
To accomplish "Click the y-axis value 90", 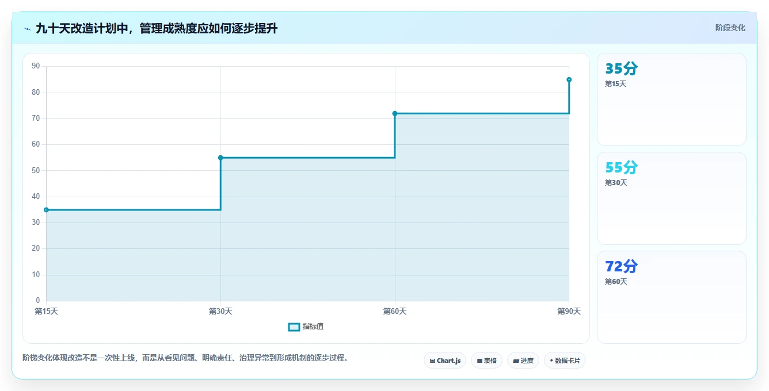I will (36, 66).
